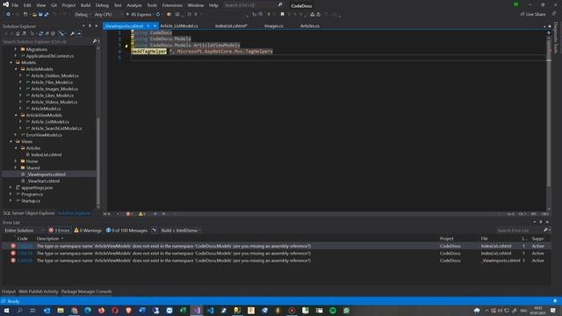Click the editor error count indicator
The image size is (562, 316).
click(x=130, y=214)
